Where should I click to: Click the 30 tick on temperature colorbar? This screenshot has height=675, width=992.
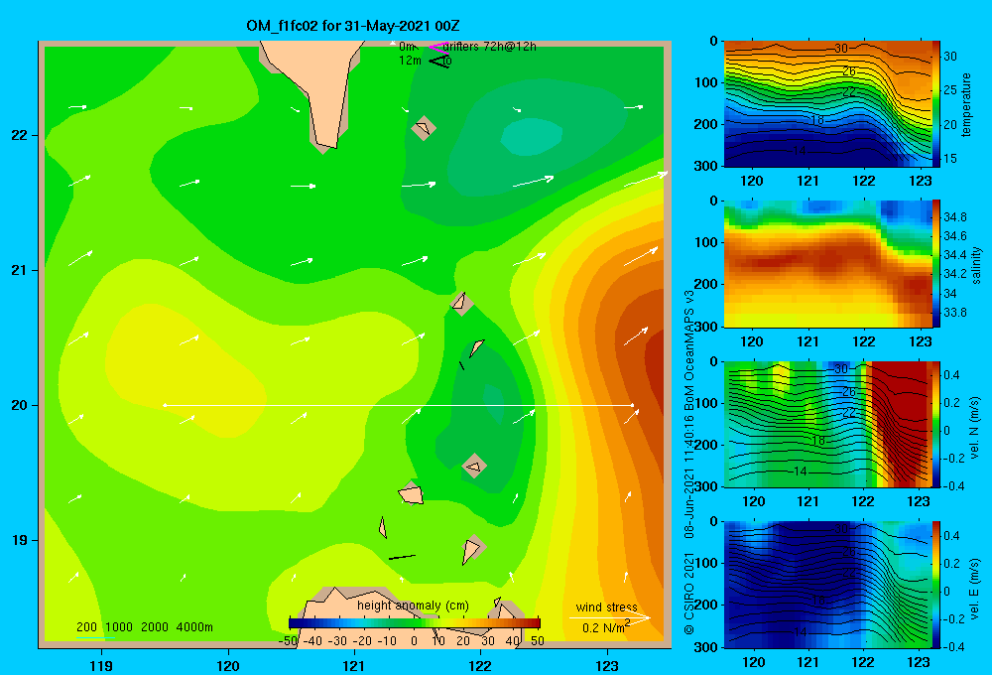pos(950,57)
